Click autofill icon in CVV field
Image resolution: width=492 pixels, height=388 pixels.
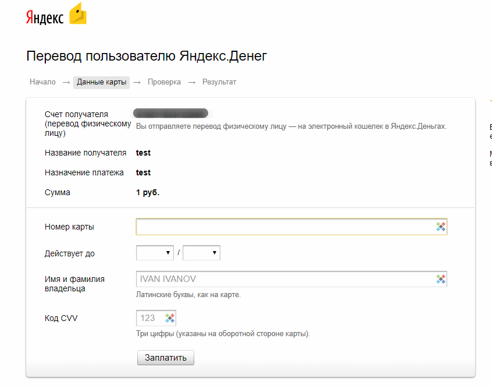(x=170, y=318)
